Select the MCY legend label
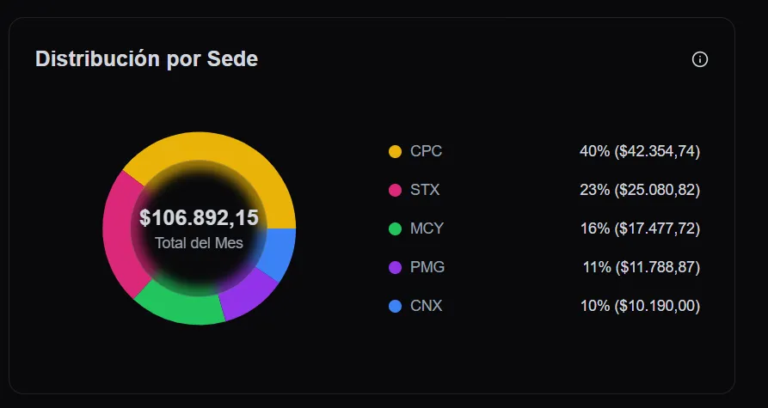The width and height of the screenshot is (768, 408). (427, 228)
